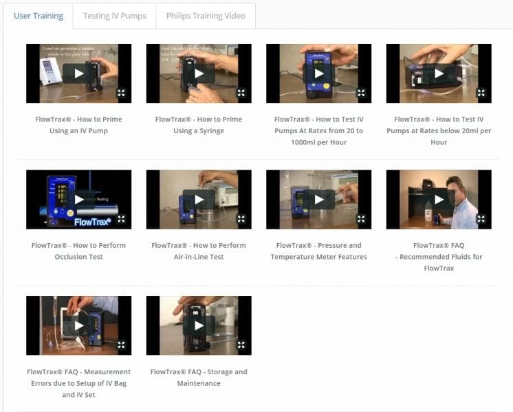The height and width of the screenshot is (412, 513).
Task: Expand fullscreen on Prime Using a Syringe video
Action: pyautogui.click(x=241, y=93)
